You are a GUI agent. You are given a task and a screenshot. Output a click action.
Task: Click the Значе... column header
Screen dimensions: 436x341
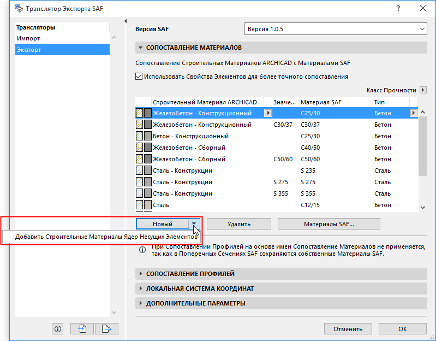285,102
